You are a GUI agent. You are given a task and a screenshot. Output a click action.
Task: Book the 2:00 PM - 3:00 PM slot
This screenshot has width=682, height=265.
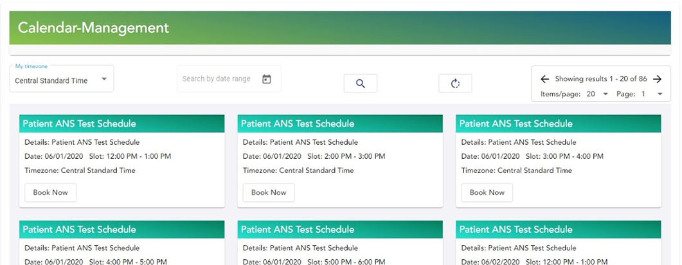pos(269,192)
